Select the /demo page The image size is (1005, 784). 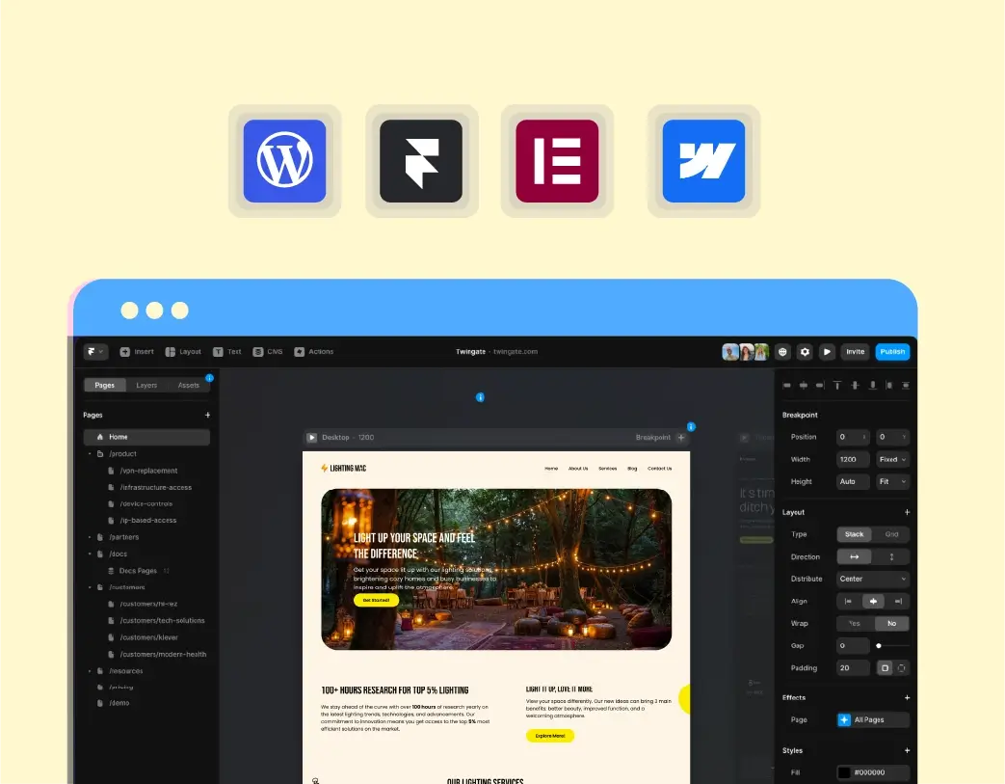114,703
